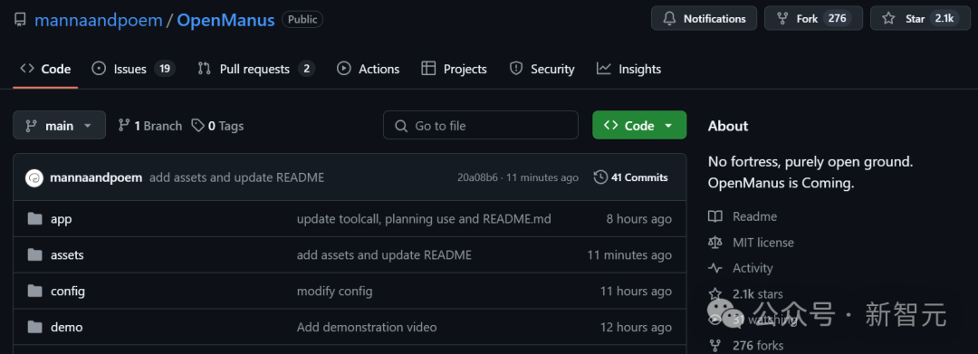Screen dimensions: 978x354
Task: Expand the green Code dropdown button
Action: (639, 125)
